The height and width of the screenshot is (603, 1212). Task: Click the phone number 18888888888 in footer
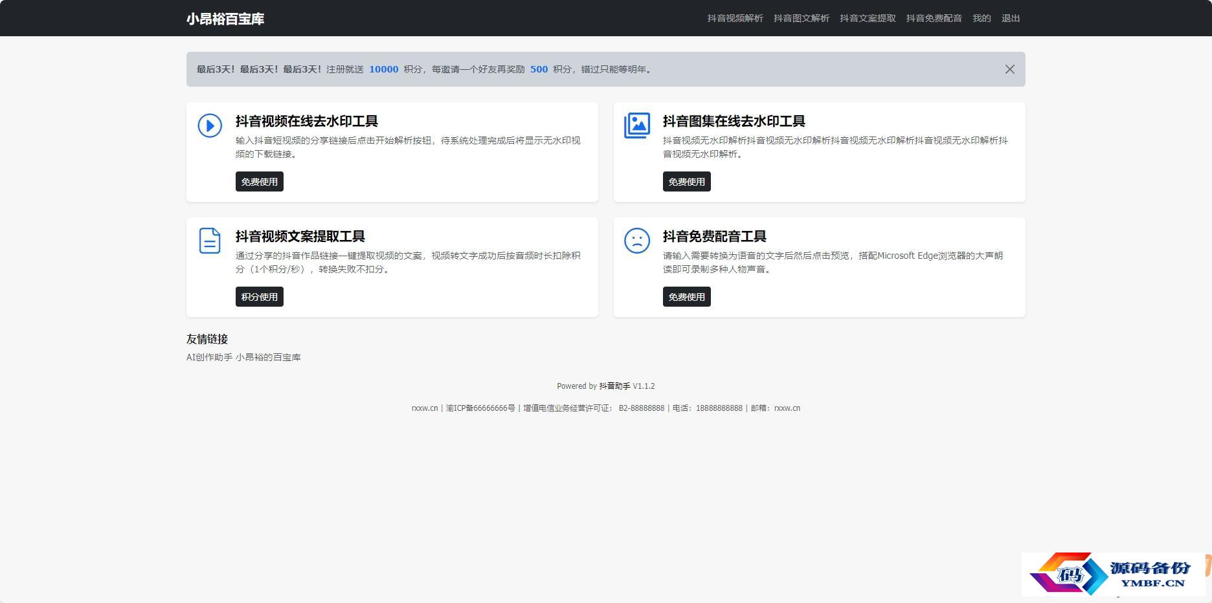pyautogui.click(x=719, y=408)
